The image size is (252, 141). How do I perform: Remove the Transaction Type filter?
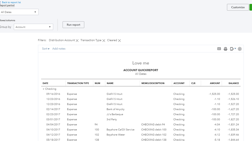point(104,40)
